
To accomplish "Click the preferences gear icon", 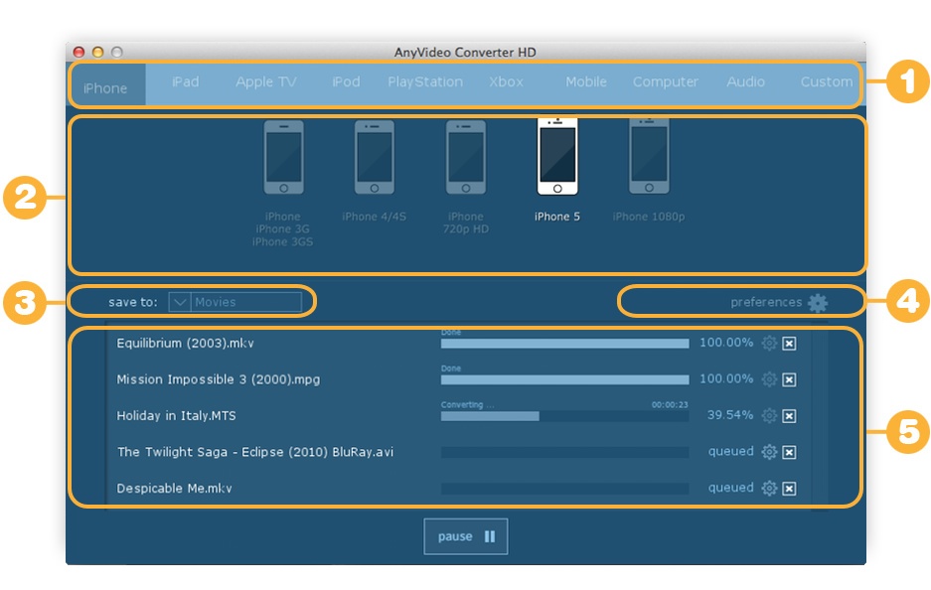I will tap(817, 302).
